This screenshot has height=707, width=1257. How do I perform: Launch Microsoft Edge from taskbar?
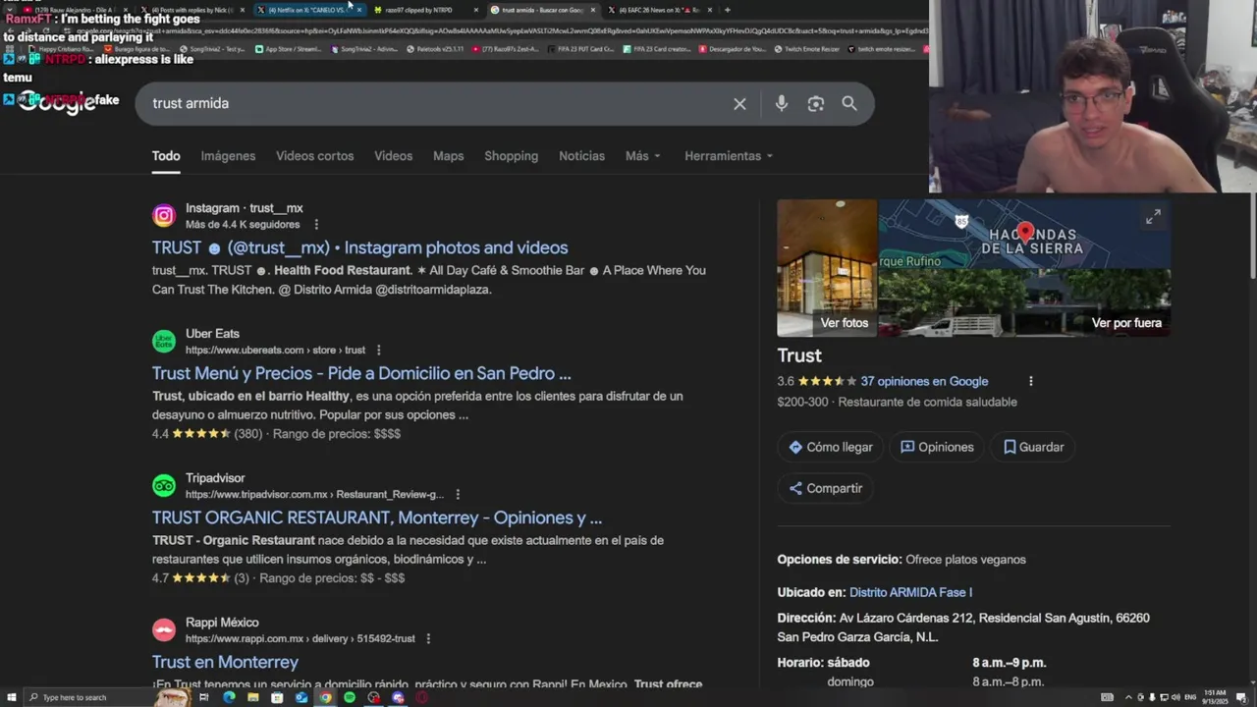coord(229,697)
